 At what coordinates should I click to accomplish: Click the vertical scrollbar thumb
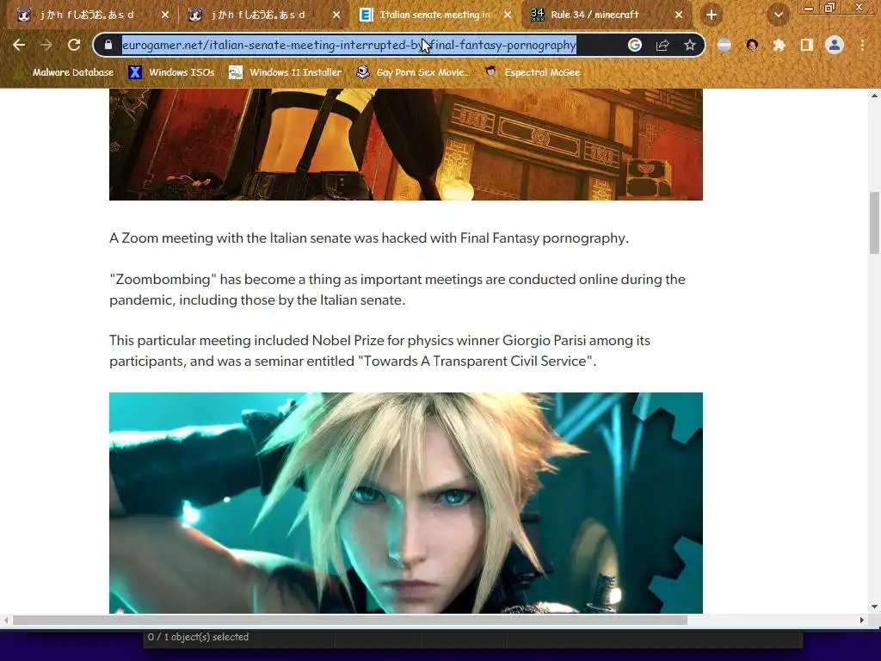click(x=874, y=223)
